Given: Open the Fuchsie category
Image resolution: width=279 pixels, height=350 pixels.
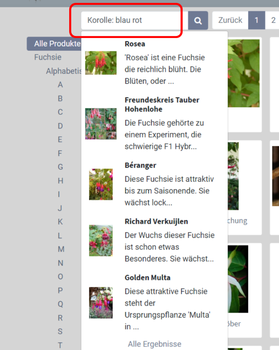Looking at the screenshot, I should (x=48, y=57).
